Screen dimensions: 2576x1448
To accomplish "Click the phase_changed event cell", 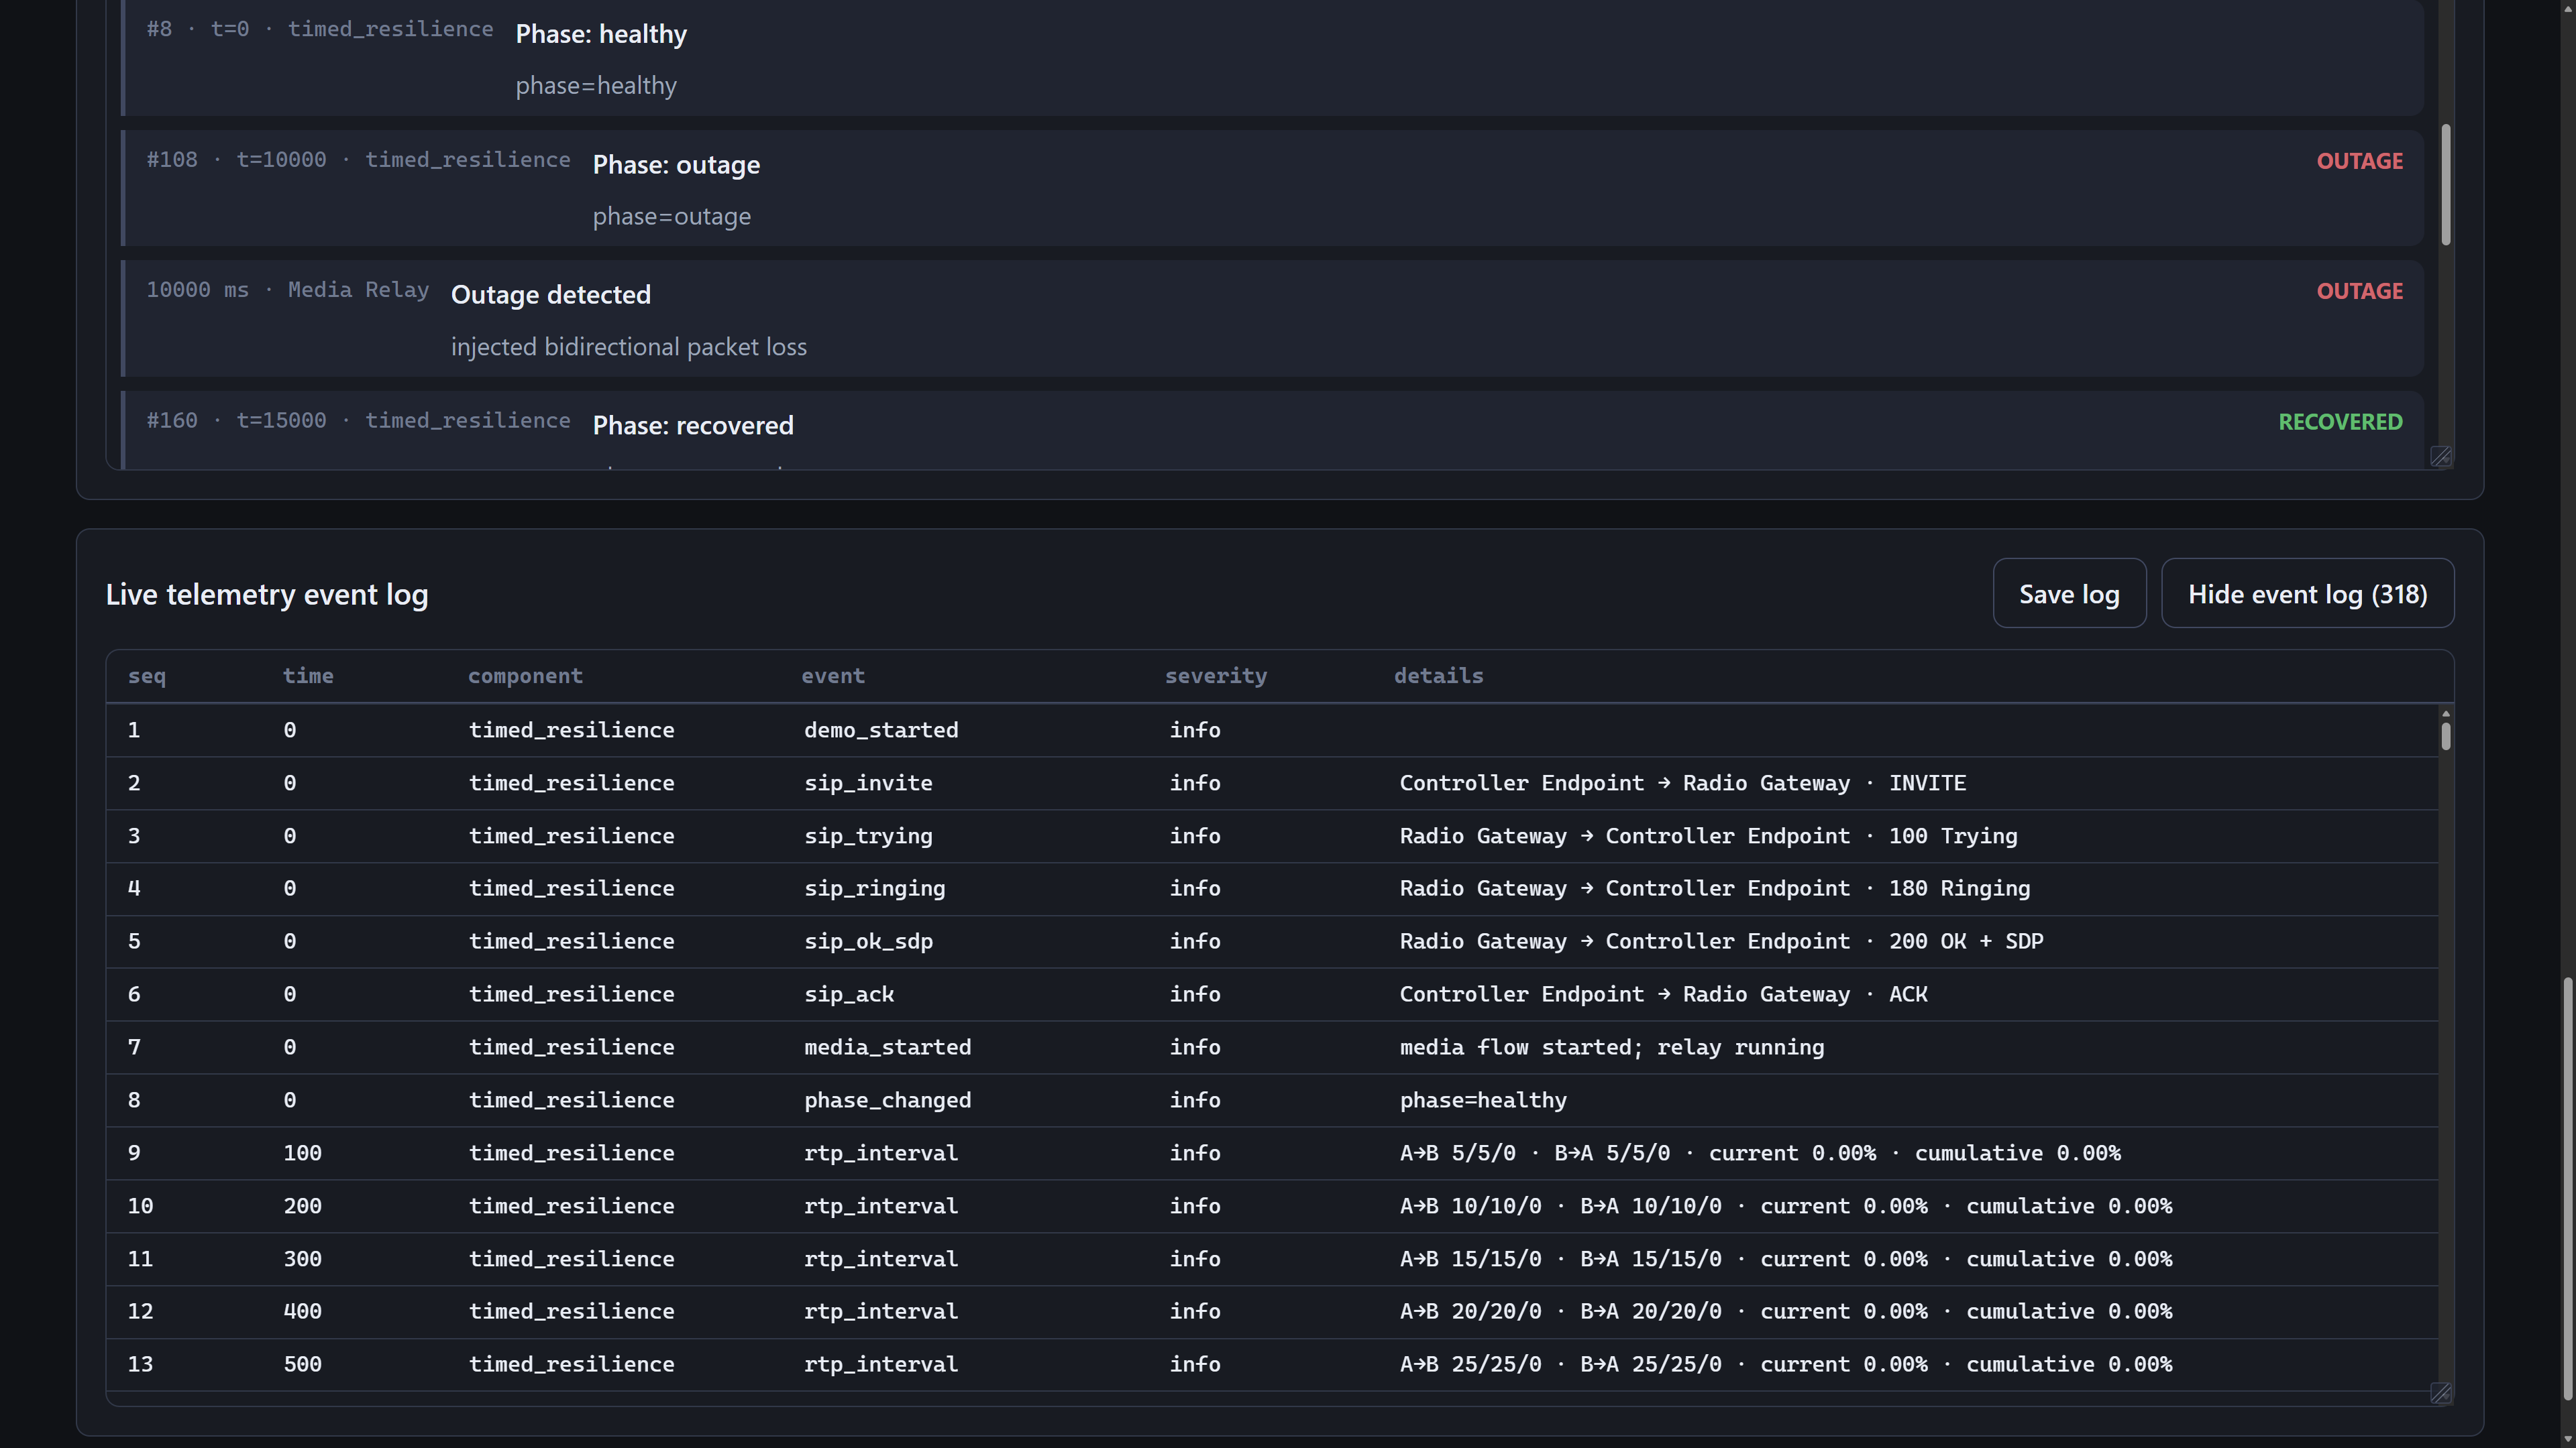I will 888,1100.
